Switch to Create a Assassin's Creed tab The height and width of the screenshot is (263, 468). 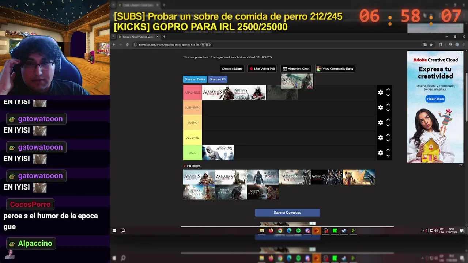[x=138, y=37]
